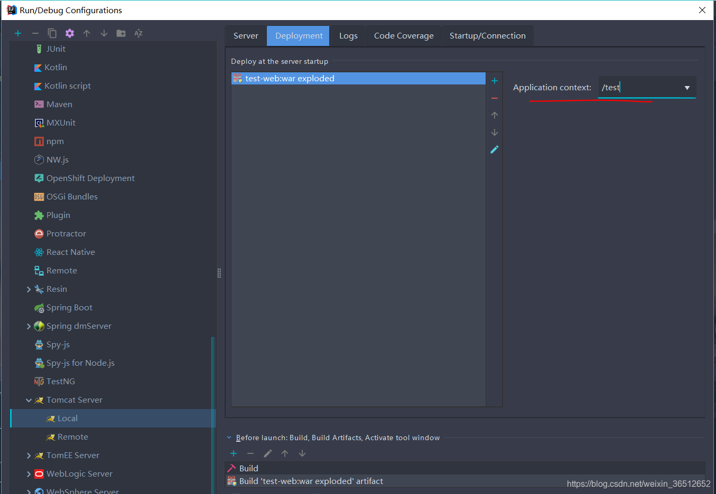The image size is (716, 494).
Task: Select Build 'test-web:war exploded' artifact task
Action: pyautogui.click(x=465, y=481)
